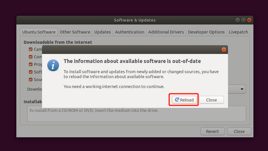Select the Updates tab

pos(102,32)
